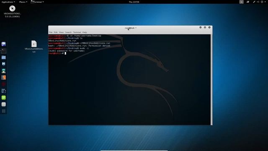
Task: Open the View menu in terminal
Action: tap(61, 32)
